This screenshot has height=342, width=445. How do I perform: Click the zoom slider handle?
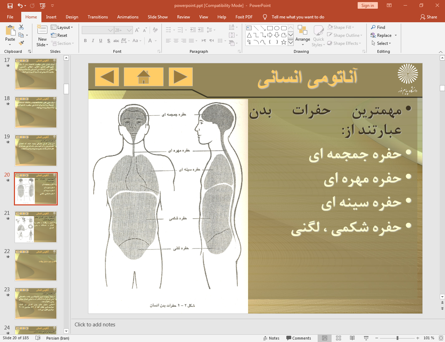(397, 338)
